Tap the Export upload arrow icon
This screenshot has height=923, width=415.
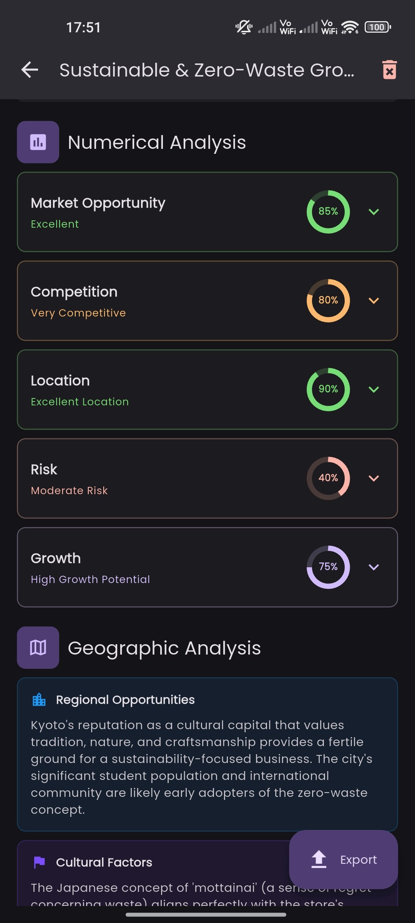(319, 859)
